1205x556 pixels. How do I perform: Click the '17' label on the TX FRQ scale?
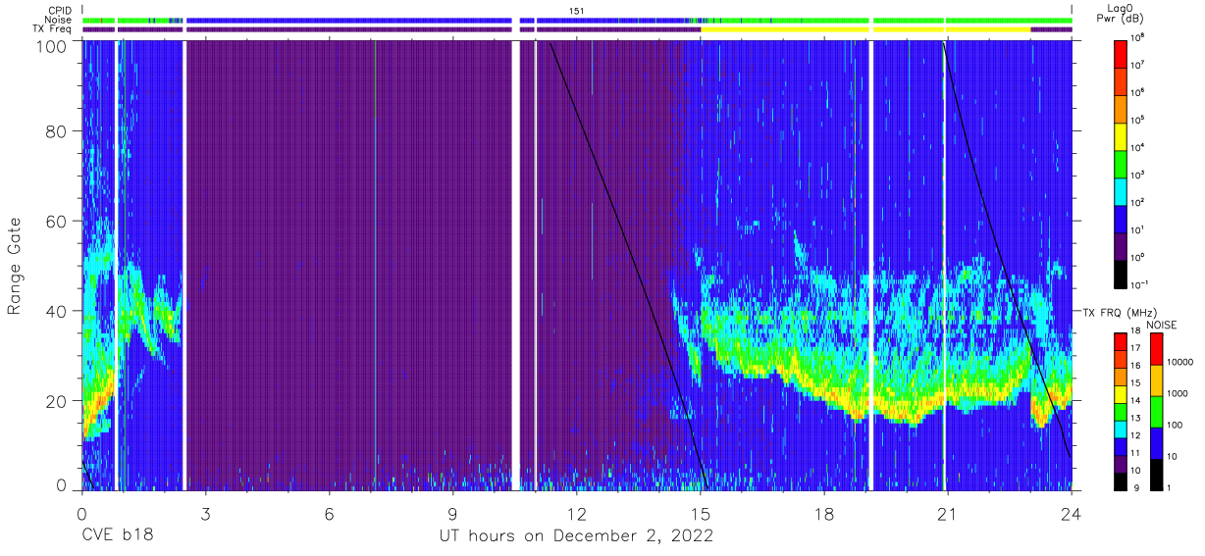click(1137, 348)
